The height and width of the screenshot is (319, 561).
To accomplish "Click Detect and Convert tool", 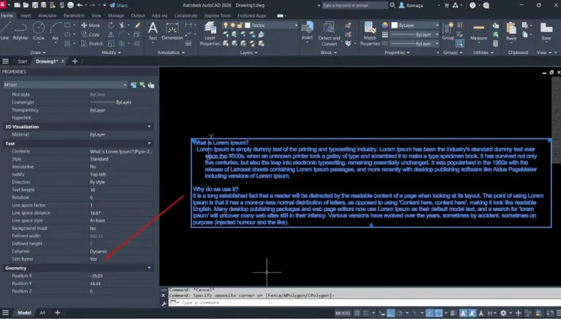I will 329,34.
